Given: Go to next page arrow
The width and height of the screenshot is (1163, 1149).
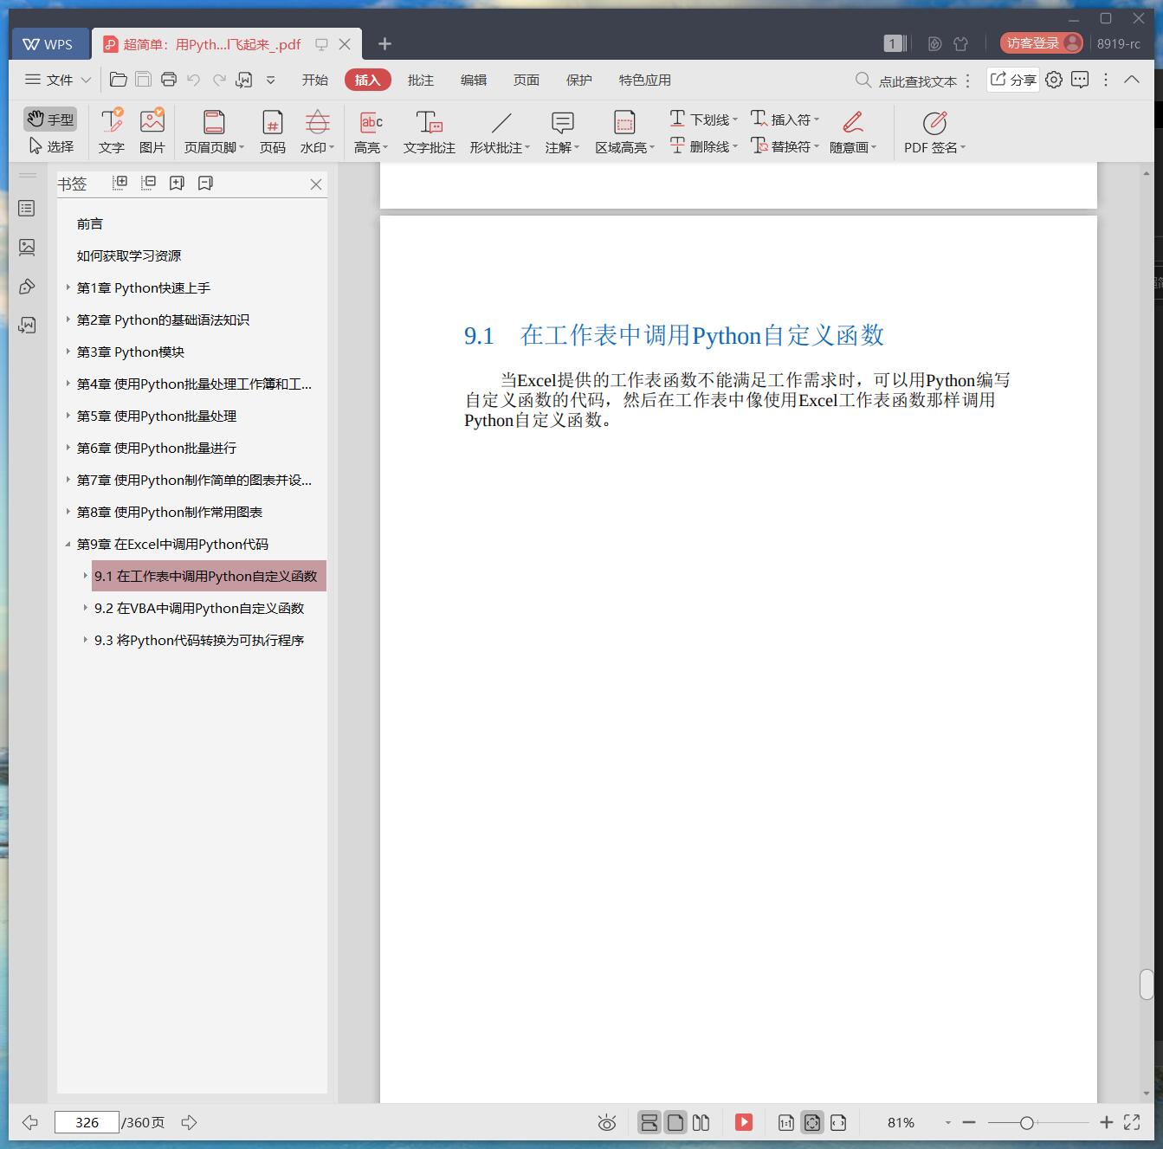Looking at the screenshot, I should [x=189, y=1122].
